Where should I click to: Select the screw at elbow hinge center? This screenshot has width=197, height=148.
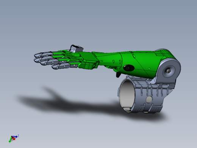(168, 71)
